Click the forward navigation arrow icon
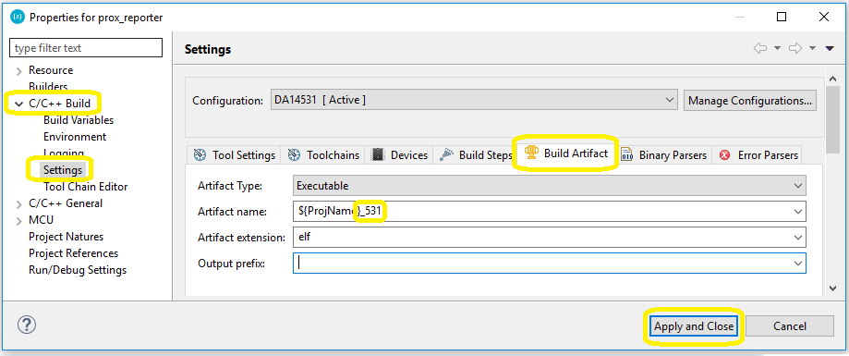This screenshot has height=356, width=849. tap(794, 49)
